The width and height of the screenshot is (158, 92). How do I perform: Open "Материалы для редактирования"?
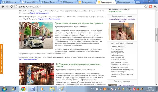pos(117,52)
